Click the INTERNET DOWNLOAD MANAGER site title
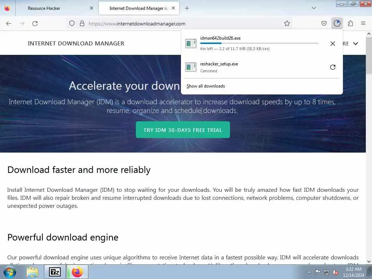 point(76,44)
